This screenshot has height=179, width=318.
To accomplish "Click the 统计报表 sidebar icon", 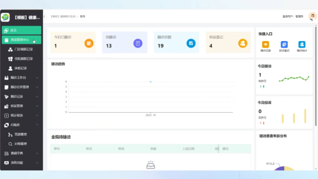I will click(x=7, y=115).
